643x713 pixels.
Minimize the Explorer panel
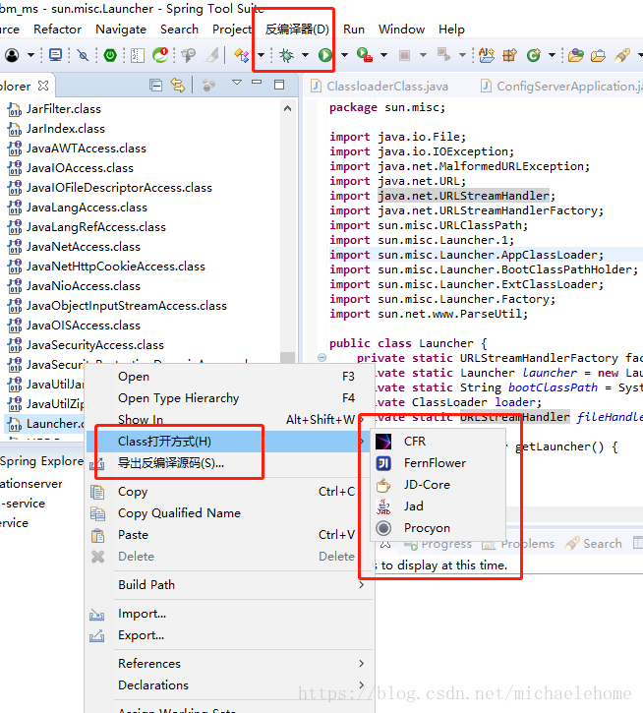tap(257, 83)
